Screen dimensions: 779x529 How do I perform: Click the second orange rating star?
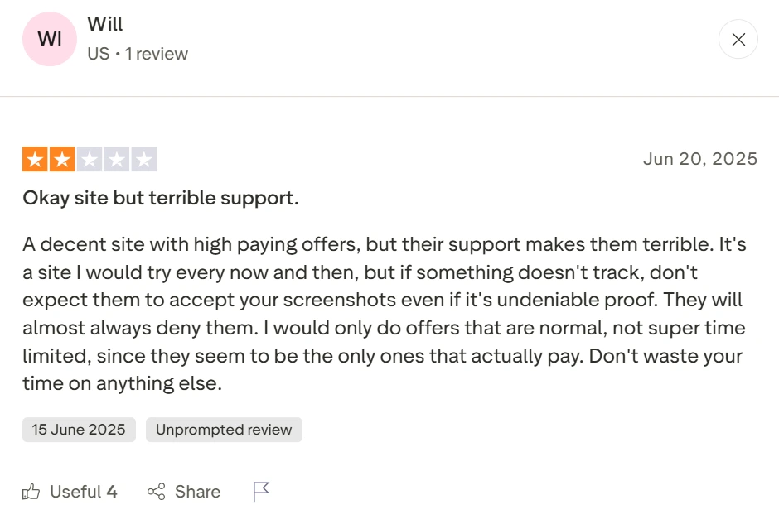tap(62, 159)
